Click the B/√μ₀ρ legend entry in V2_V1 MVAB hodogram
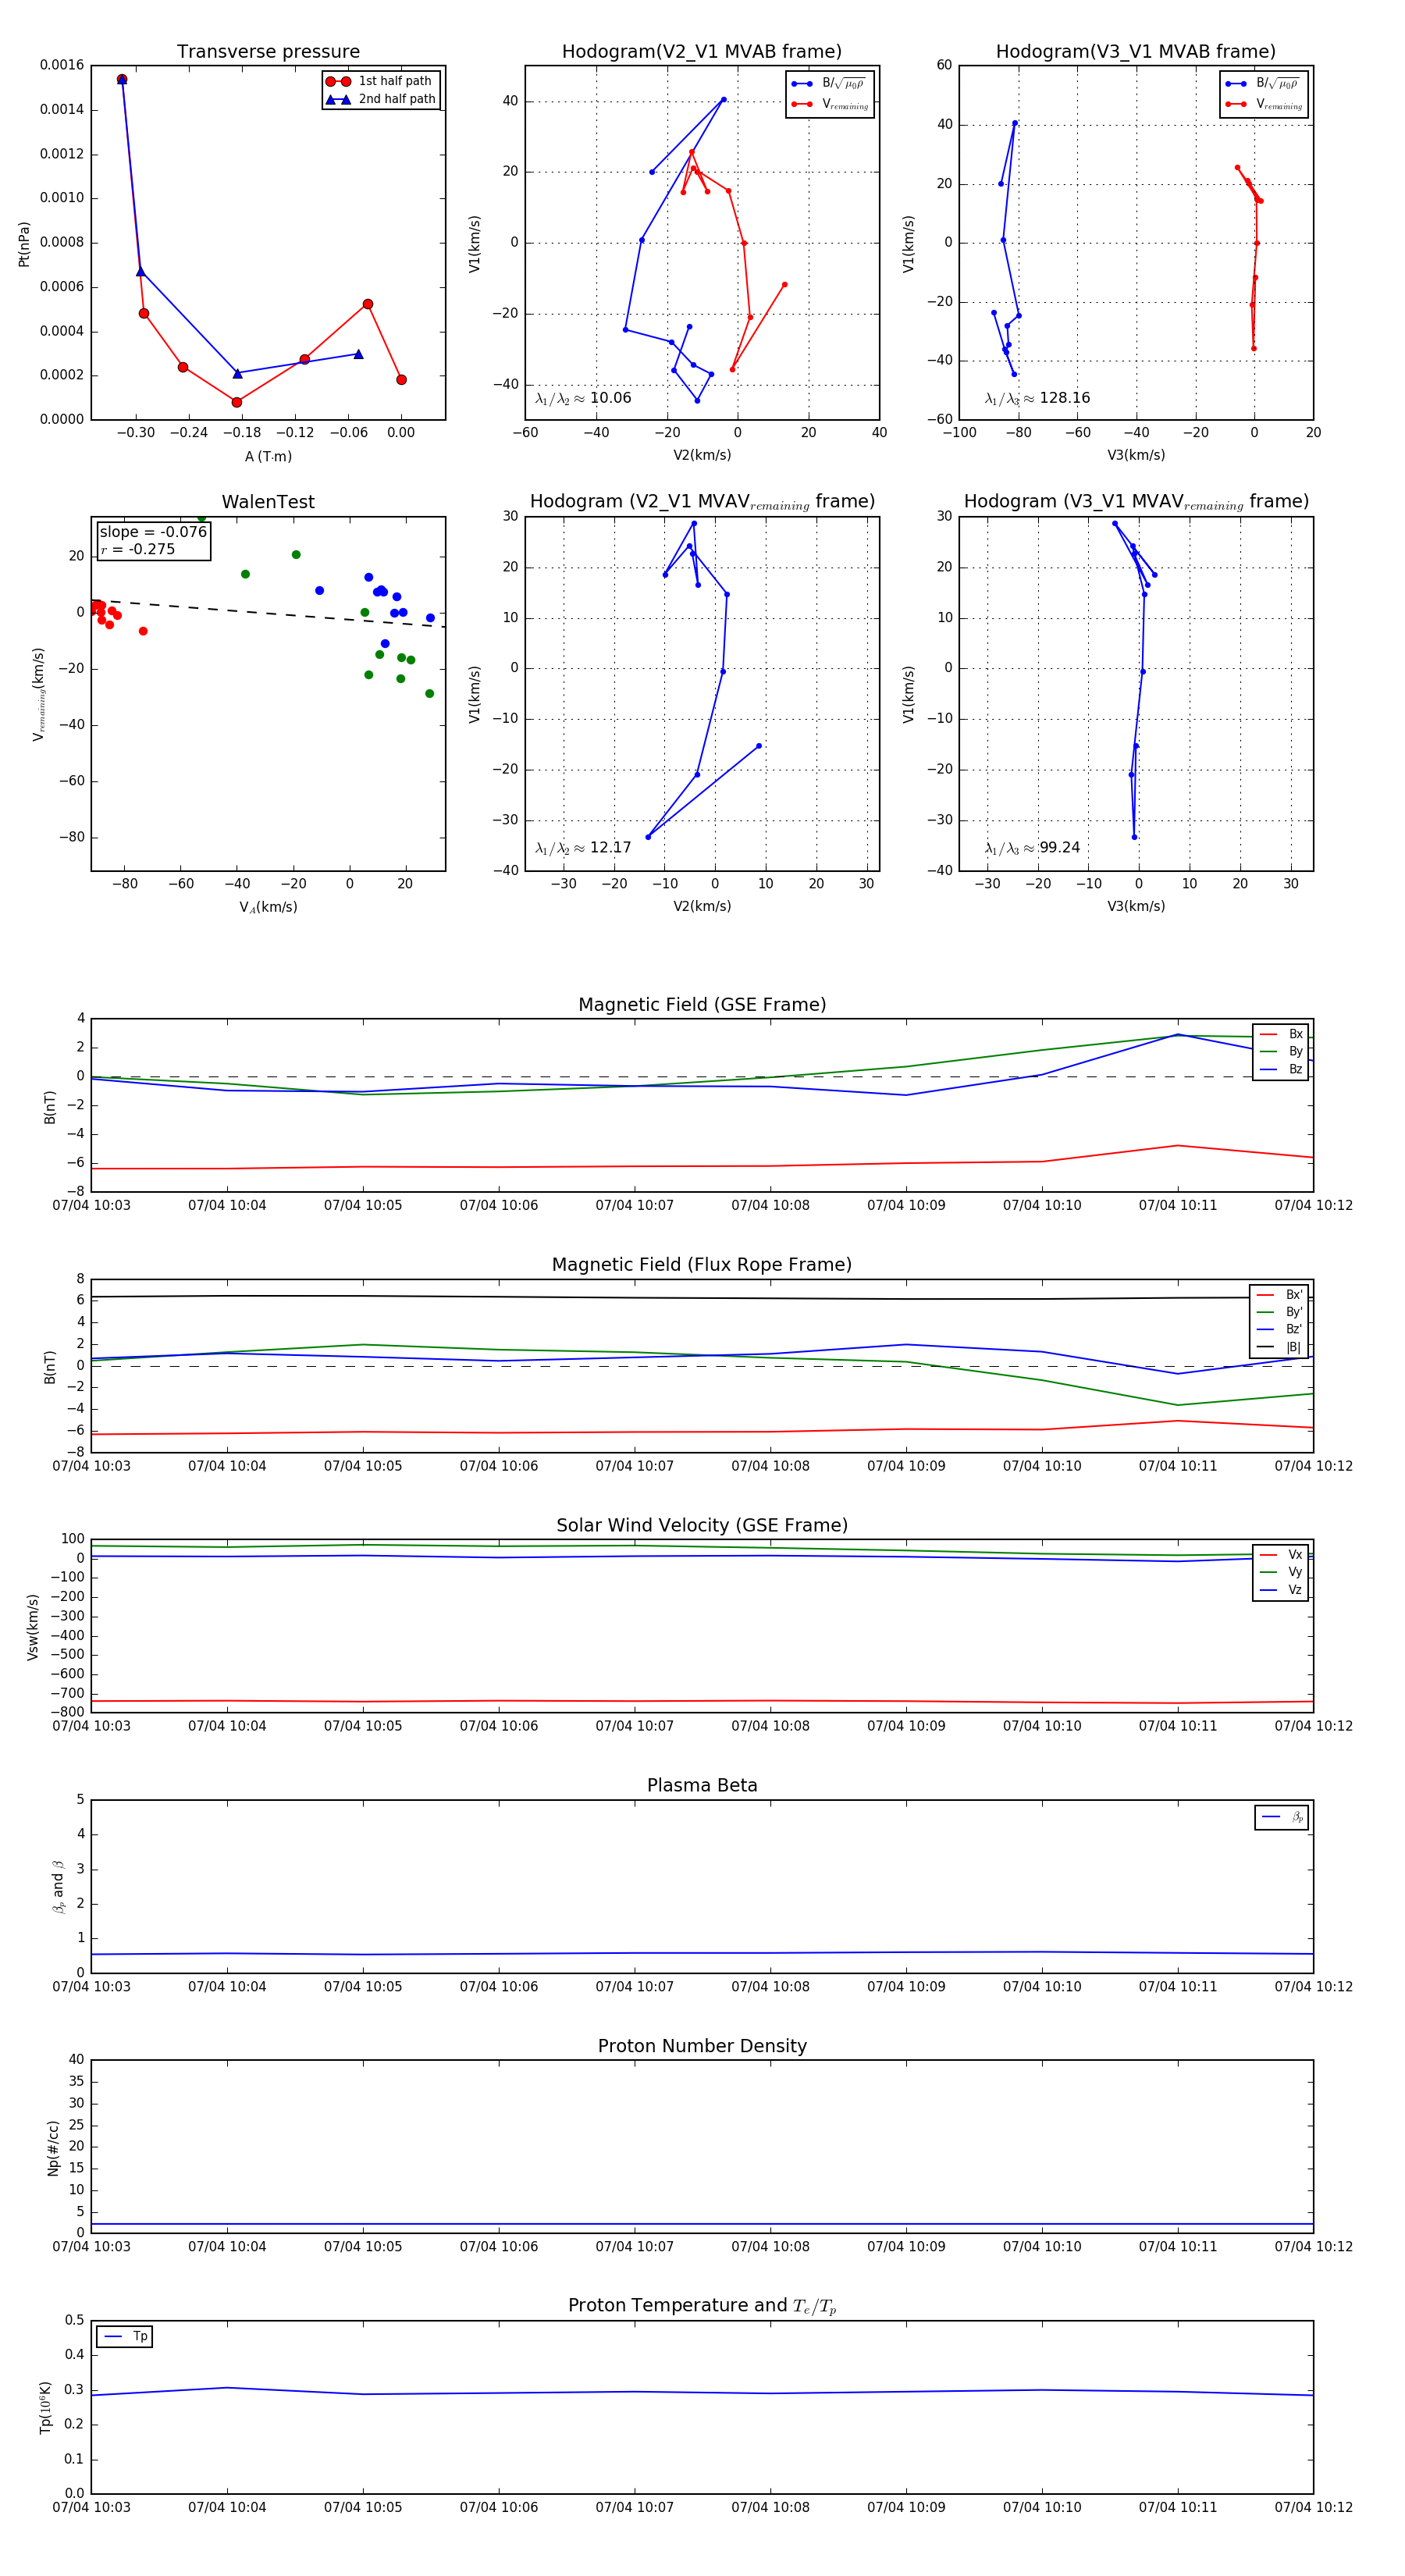The image size is (1405, 2576). 828,84
